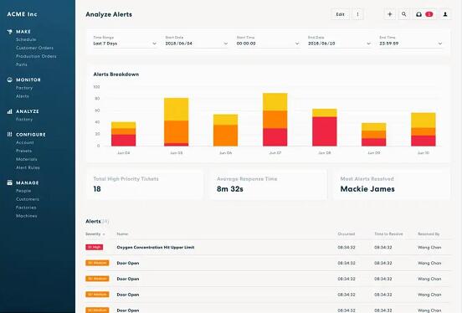The image size is (462, 313).
Task: Click Wang Chan in the Oxygen alert row
Action: click(x=429, y=247)
